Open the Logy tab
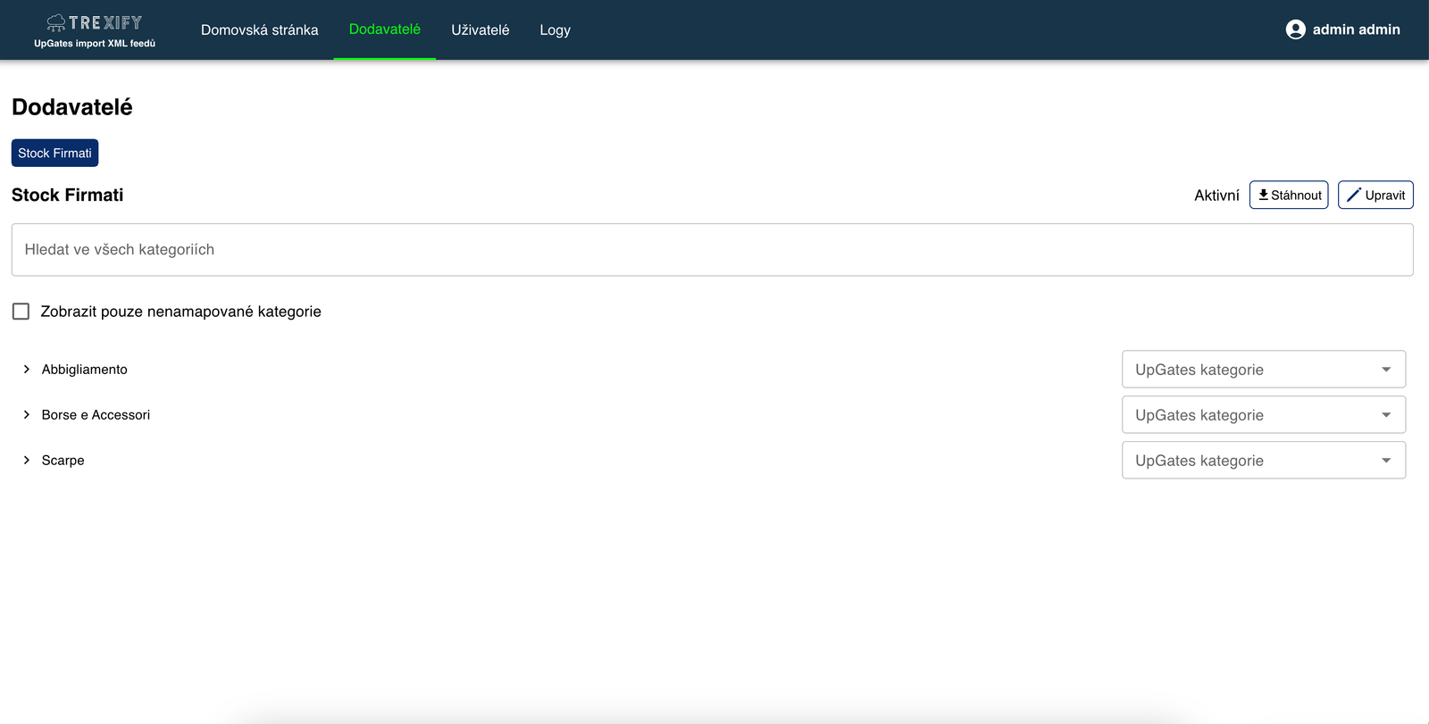Viewport: 1429px width, 724px height. pyautogui.click(x=555, y=29)
